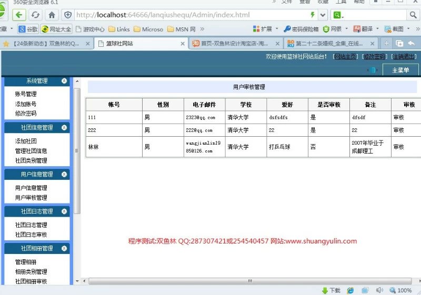Click 审核 link for account 111

coord(399,117)
